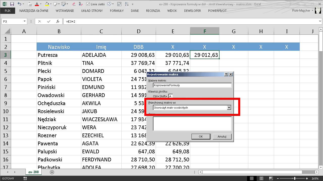
Task: Click the user avatar picture
Action: pyautogui.click(x=318, y=11)
